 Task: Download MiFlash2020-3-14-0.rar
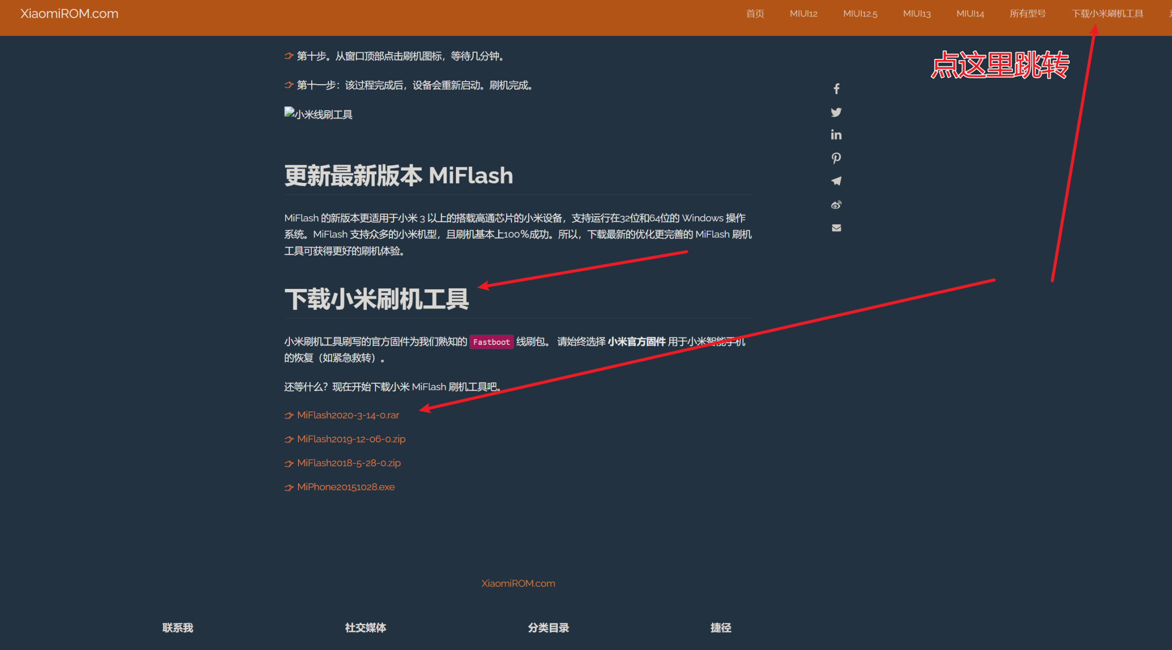pos(348,415)
